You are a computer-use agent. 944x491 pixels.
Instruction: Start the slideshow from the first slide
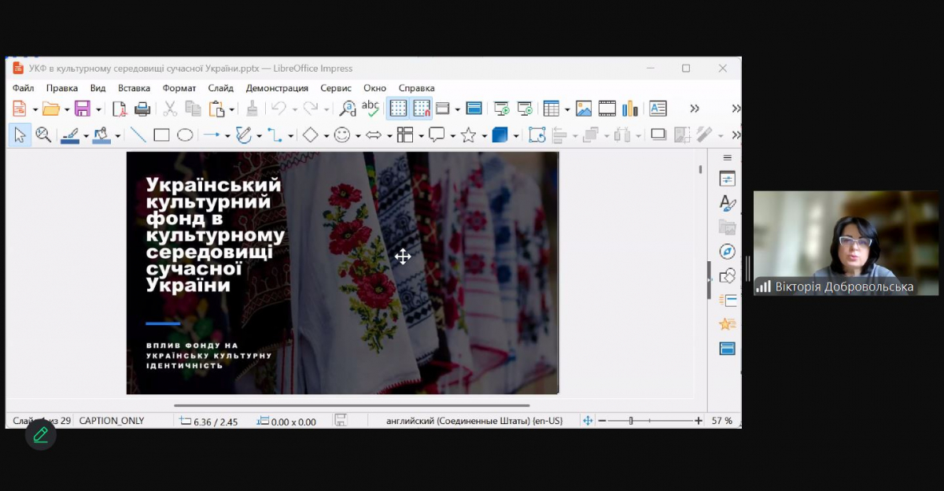coord(501,109)
